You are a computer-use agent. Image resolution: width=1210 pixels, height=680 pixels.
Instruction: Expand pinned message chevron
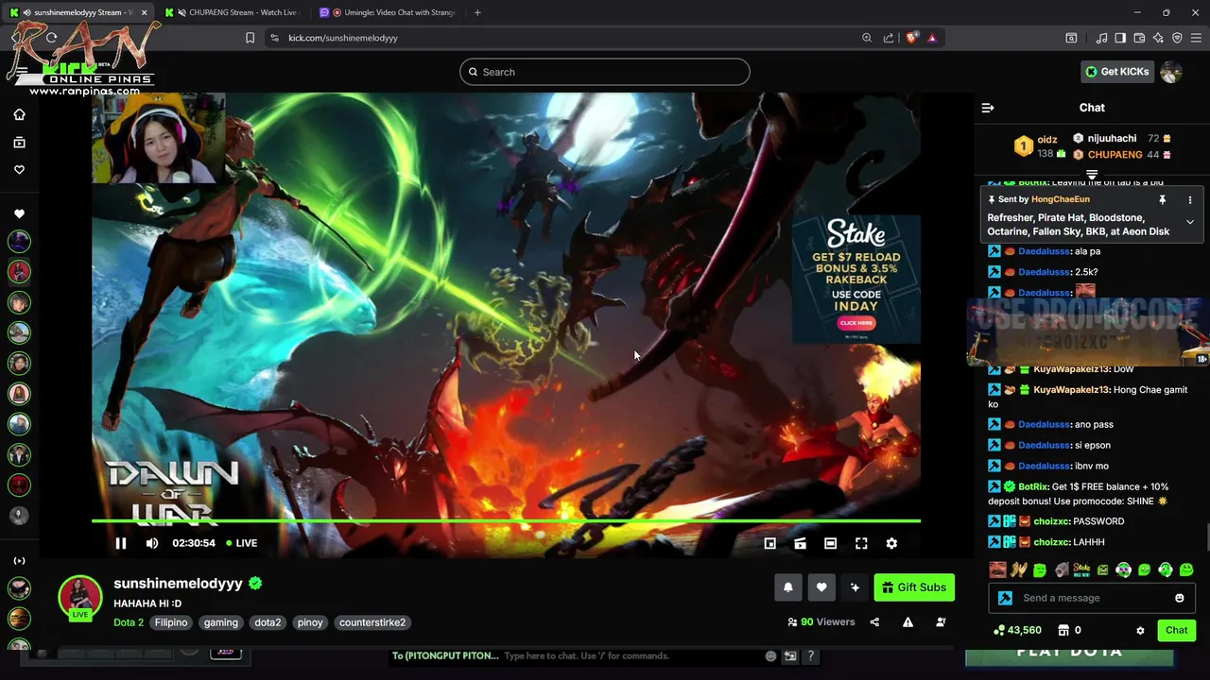pos(1190,223)
